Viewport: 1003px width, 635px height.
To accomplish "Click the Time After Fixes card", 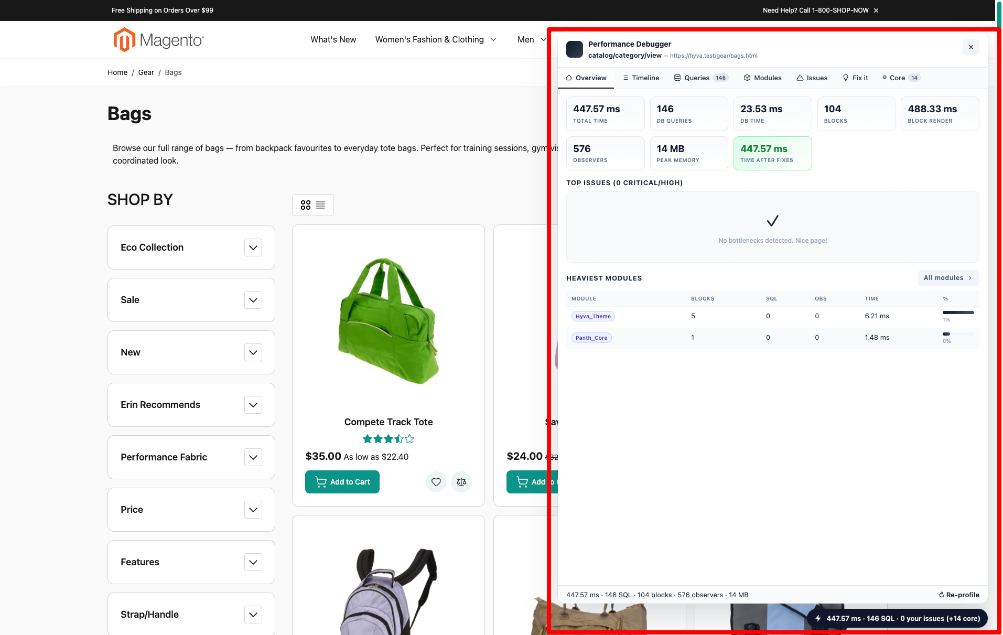I will tap(773, 153).
